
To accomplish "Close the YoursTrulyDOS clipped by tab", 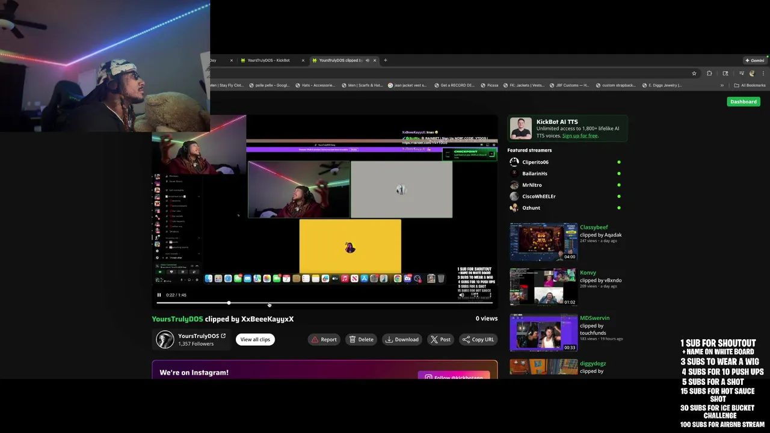I will click(x=375, y=60).
